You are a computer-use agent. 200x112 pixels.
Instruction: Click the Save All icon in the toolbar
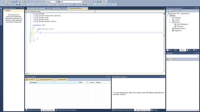(16, 2)
